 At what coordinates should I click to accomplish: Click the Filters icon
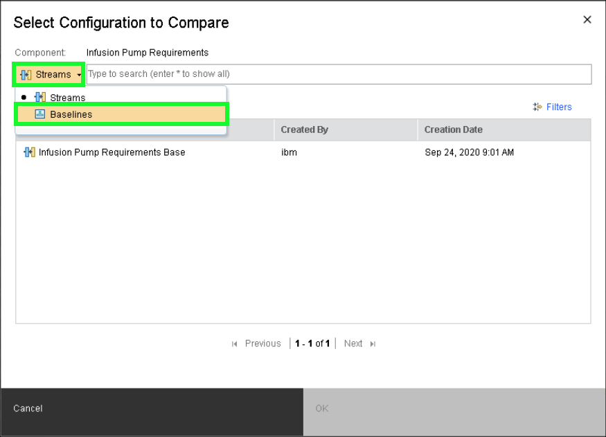pyautogui.click(x=537, y=107)
